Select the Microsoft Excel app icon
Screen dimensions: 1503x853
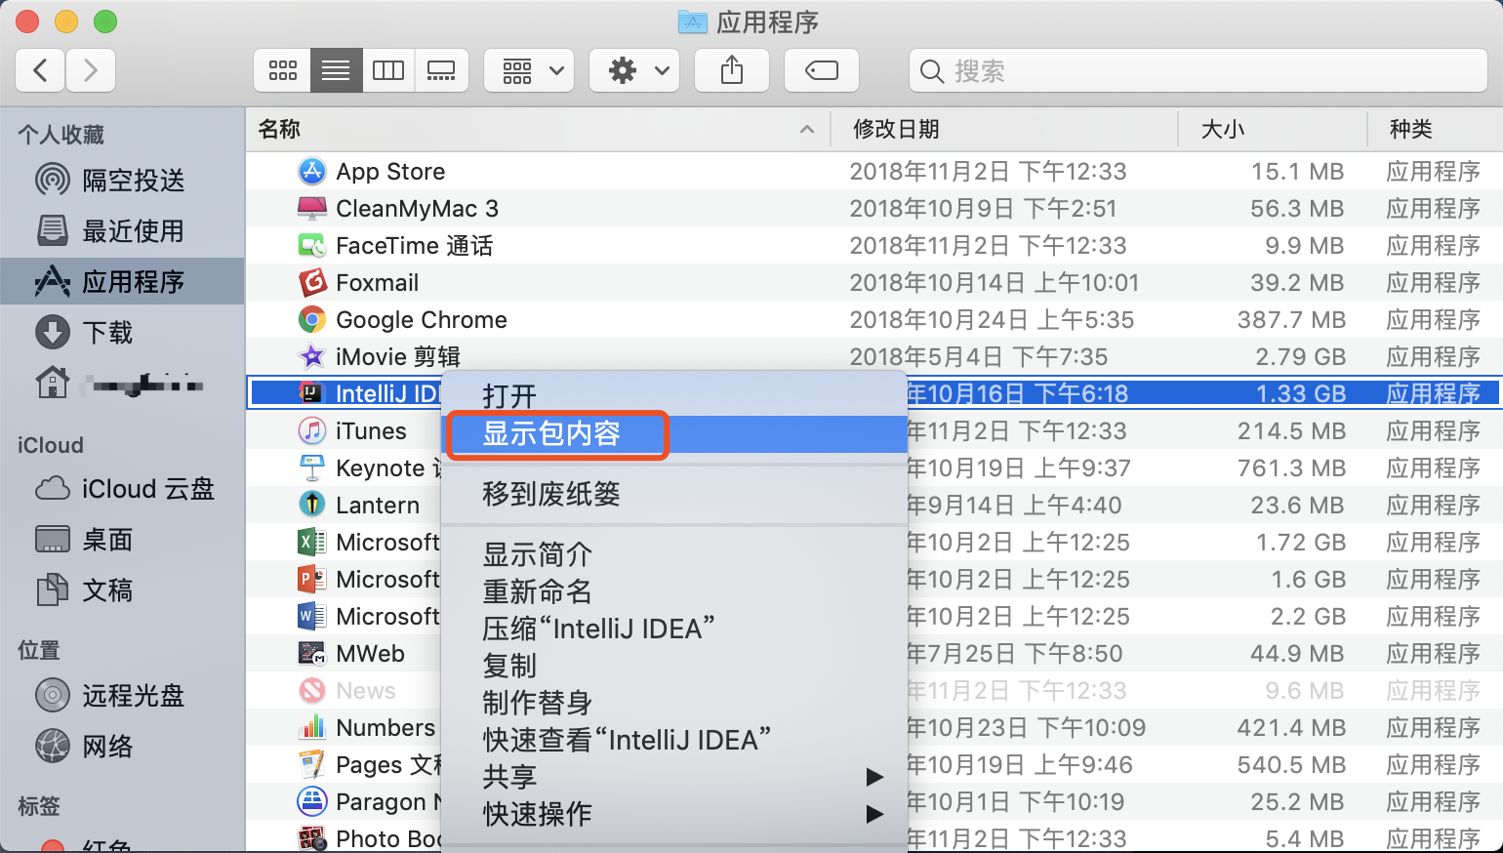click(x=311, y=542)
